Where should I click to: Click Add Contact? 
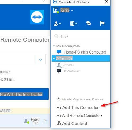(x=72, y=123)
